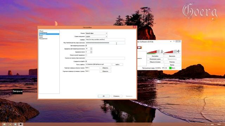This screenshot has width=225, height=126.
Task: Toggle the Автопереподключение checkbox
Action: 86,46
